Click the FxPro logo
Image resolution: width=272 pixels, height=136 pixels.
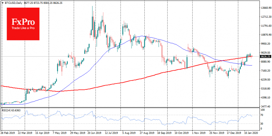pos(23,24)
